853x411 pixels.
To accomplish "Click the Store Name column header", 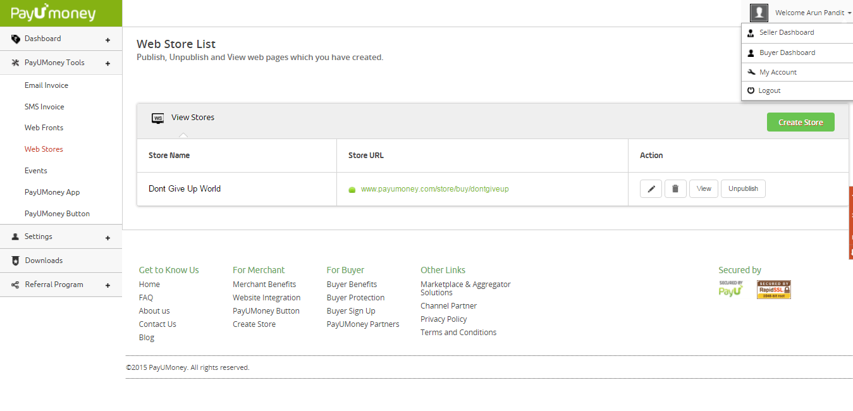I will [x=169, y=156].
